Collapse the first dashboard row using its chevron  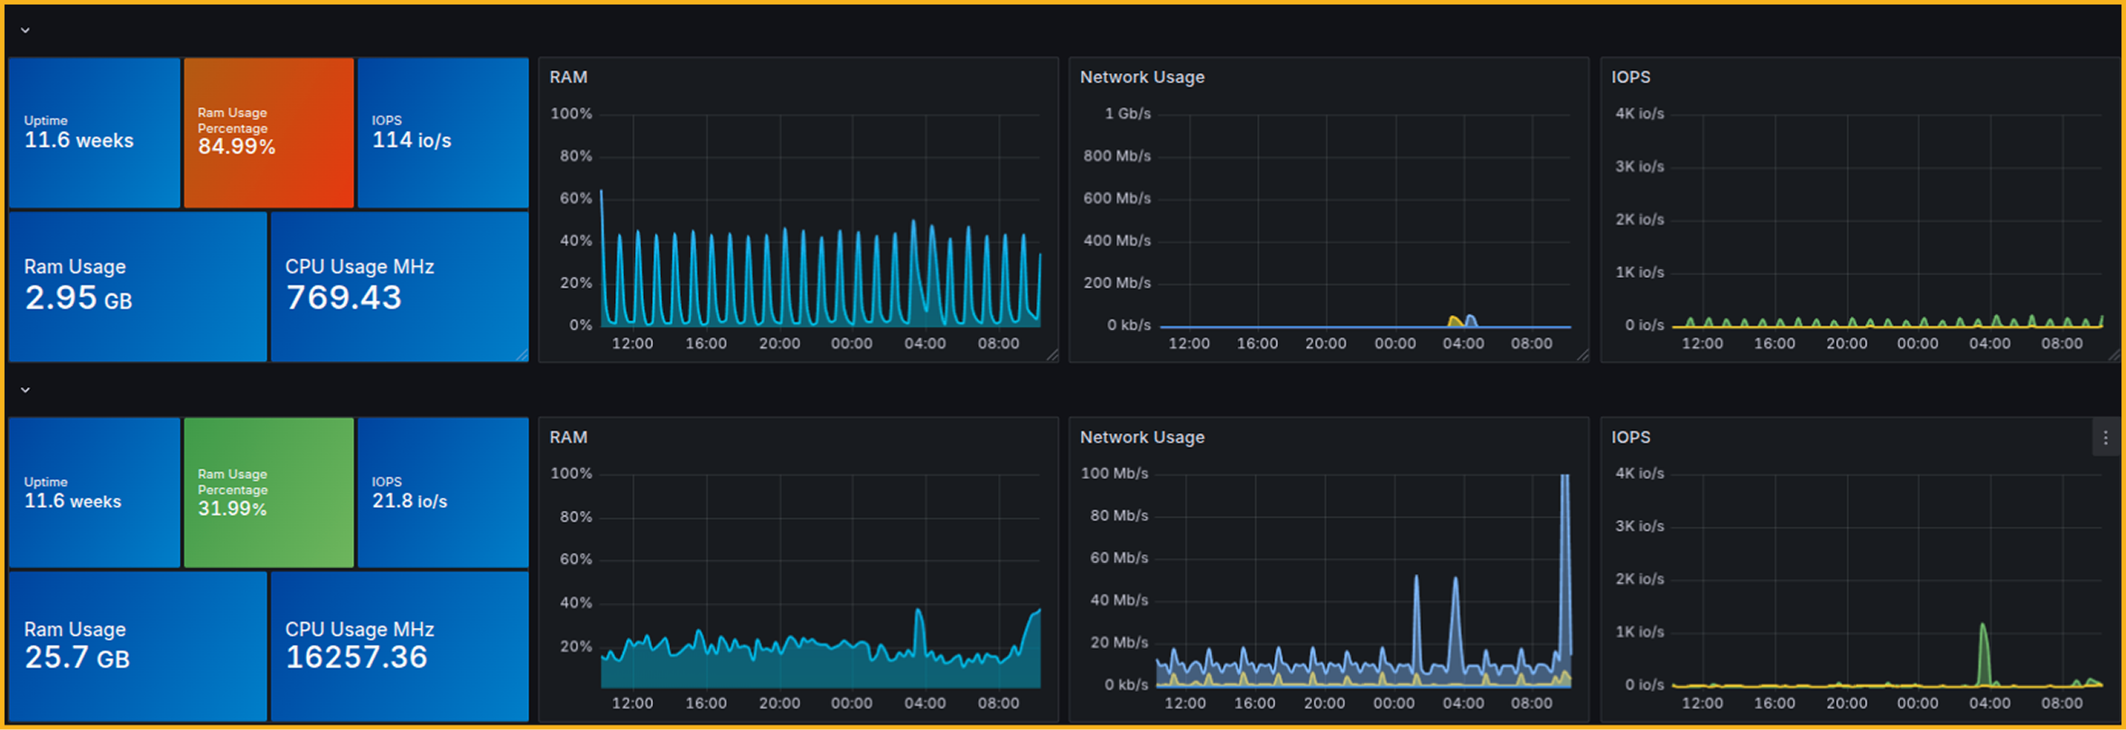(x=25, y=31)
